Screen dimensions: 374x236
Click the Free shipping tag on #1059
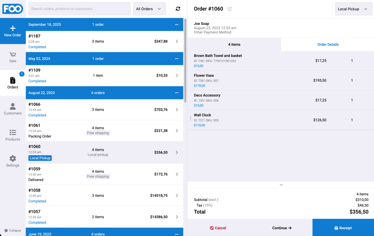[98, 177]
